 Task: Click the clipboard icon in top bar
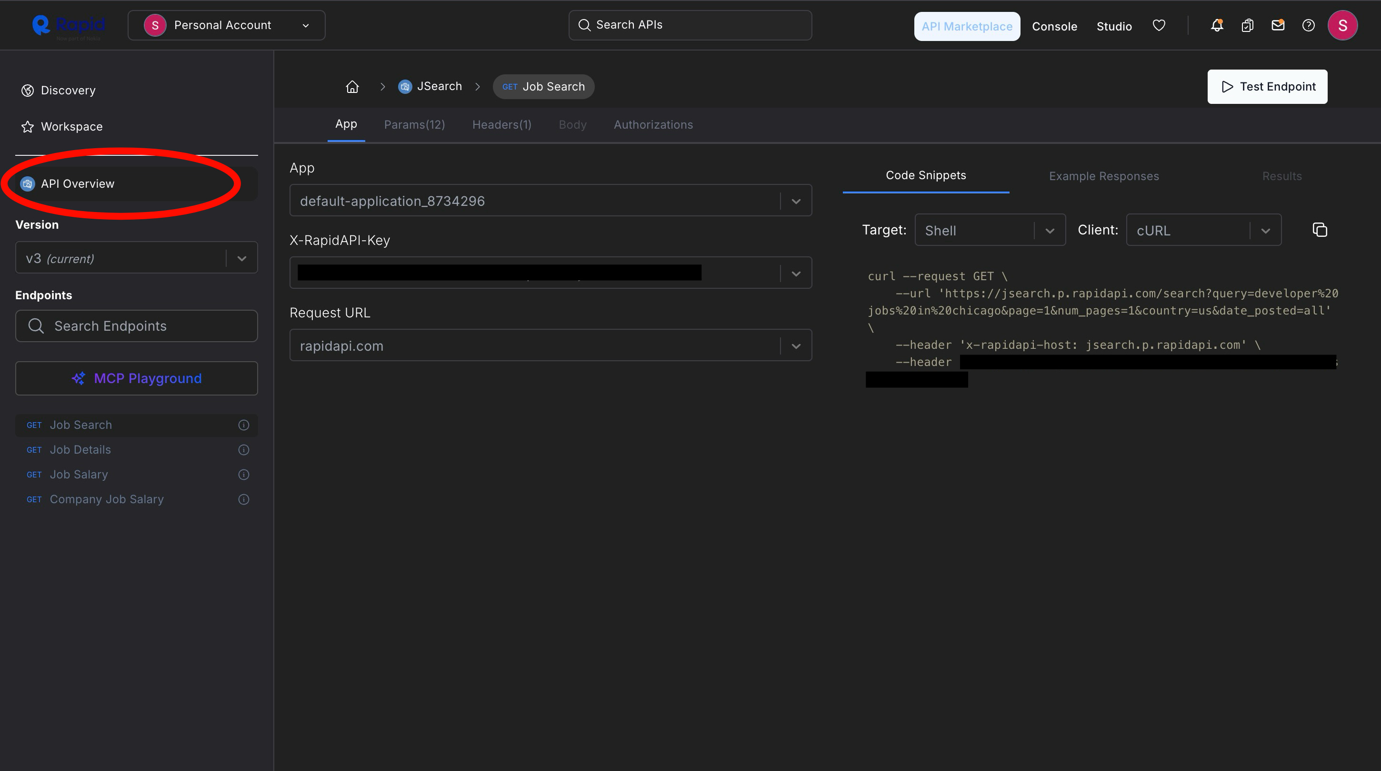1247,26
